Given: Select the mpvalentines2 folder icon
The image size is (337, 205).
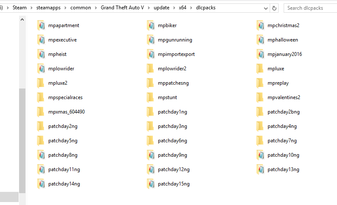Looking at the screenshot, I should pyautogui.click(x=260, y=97).
